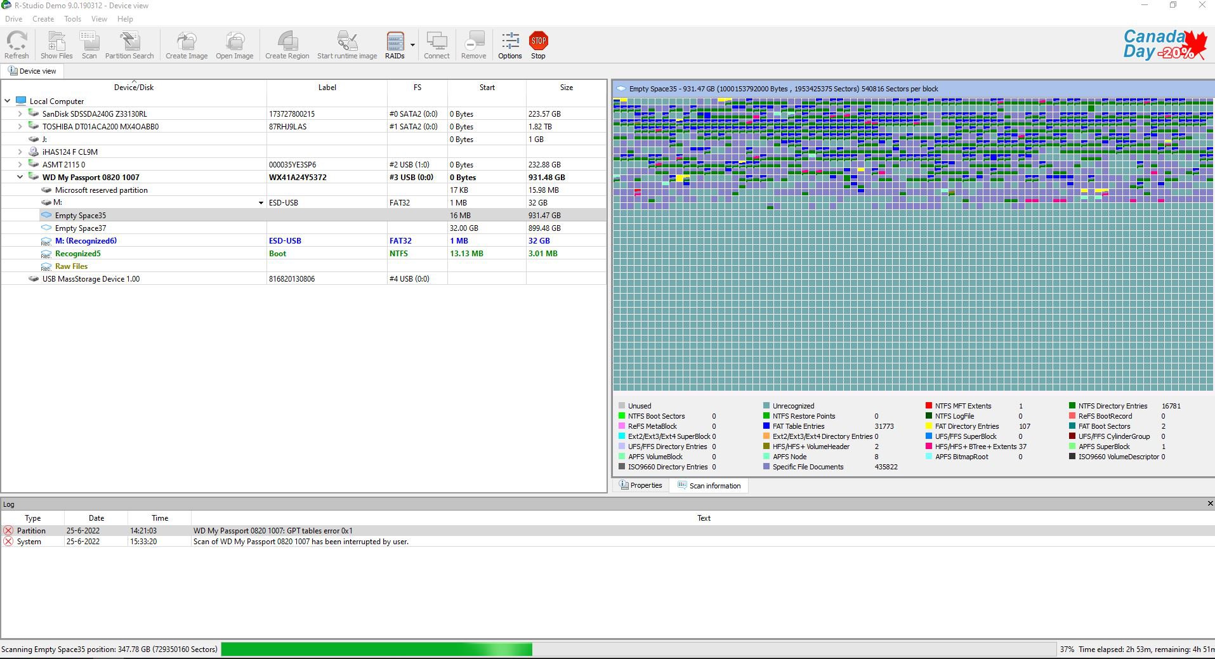Sort by the Device/Disk column header
This screenshot has height=659, width=1215.
133,88
